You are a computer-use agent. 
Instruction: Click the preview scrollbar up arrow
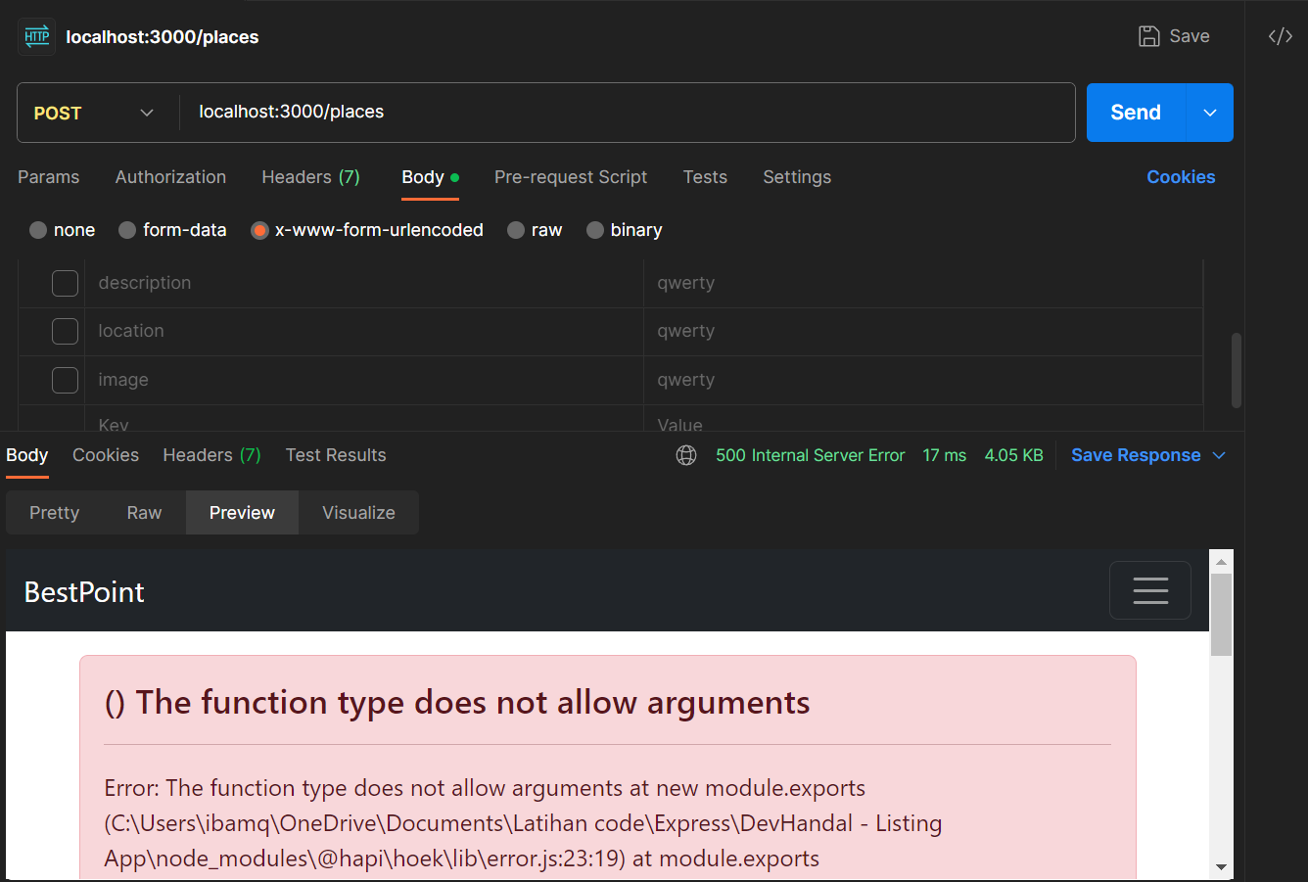(1221, 562)
